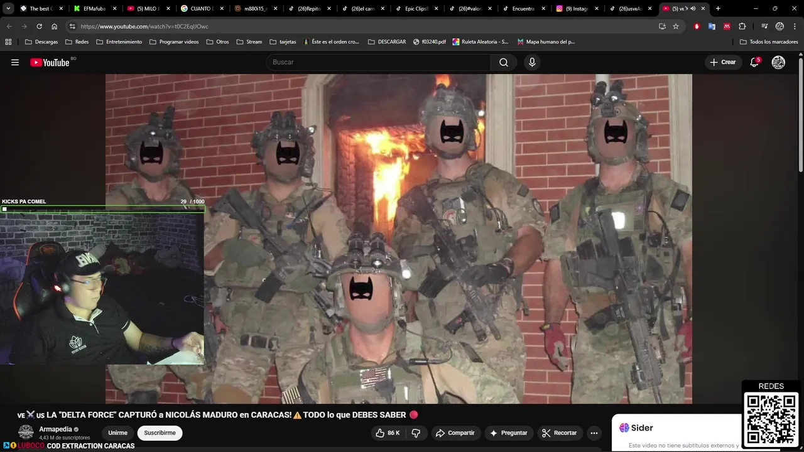Open the apps grid in bookmarks bar
This screenshot has width=804, height=452.
pyautogui.click(x=8, y=42)
